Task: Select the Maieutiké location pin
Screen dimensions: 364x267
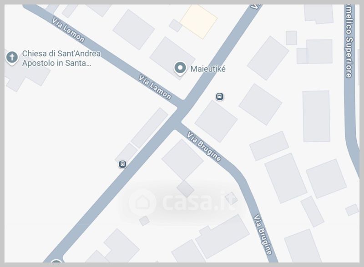Action: (180, 68)
